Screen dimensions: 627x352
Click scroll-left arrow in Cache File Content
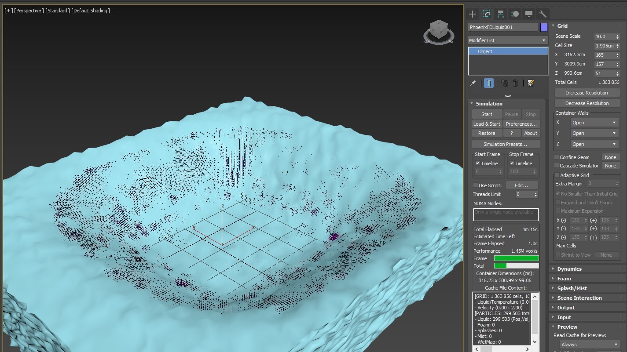click(x=476, y=349)
